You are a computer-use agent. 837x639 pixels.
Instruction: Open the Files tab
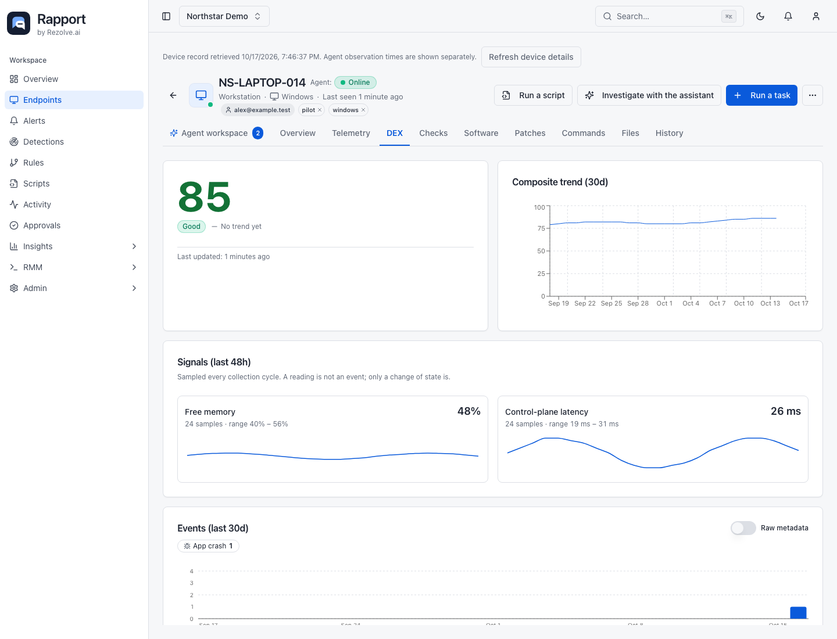tap(631, 133)
